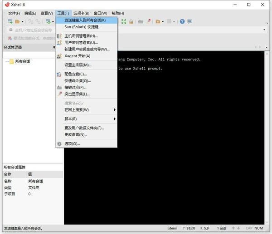Image resolution: width=272 pixels, height=234 pixels.
Task: Click host key manager icon in menu
Action: pyautogui.click(x=59, y=36)
